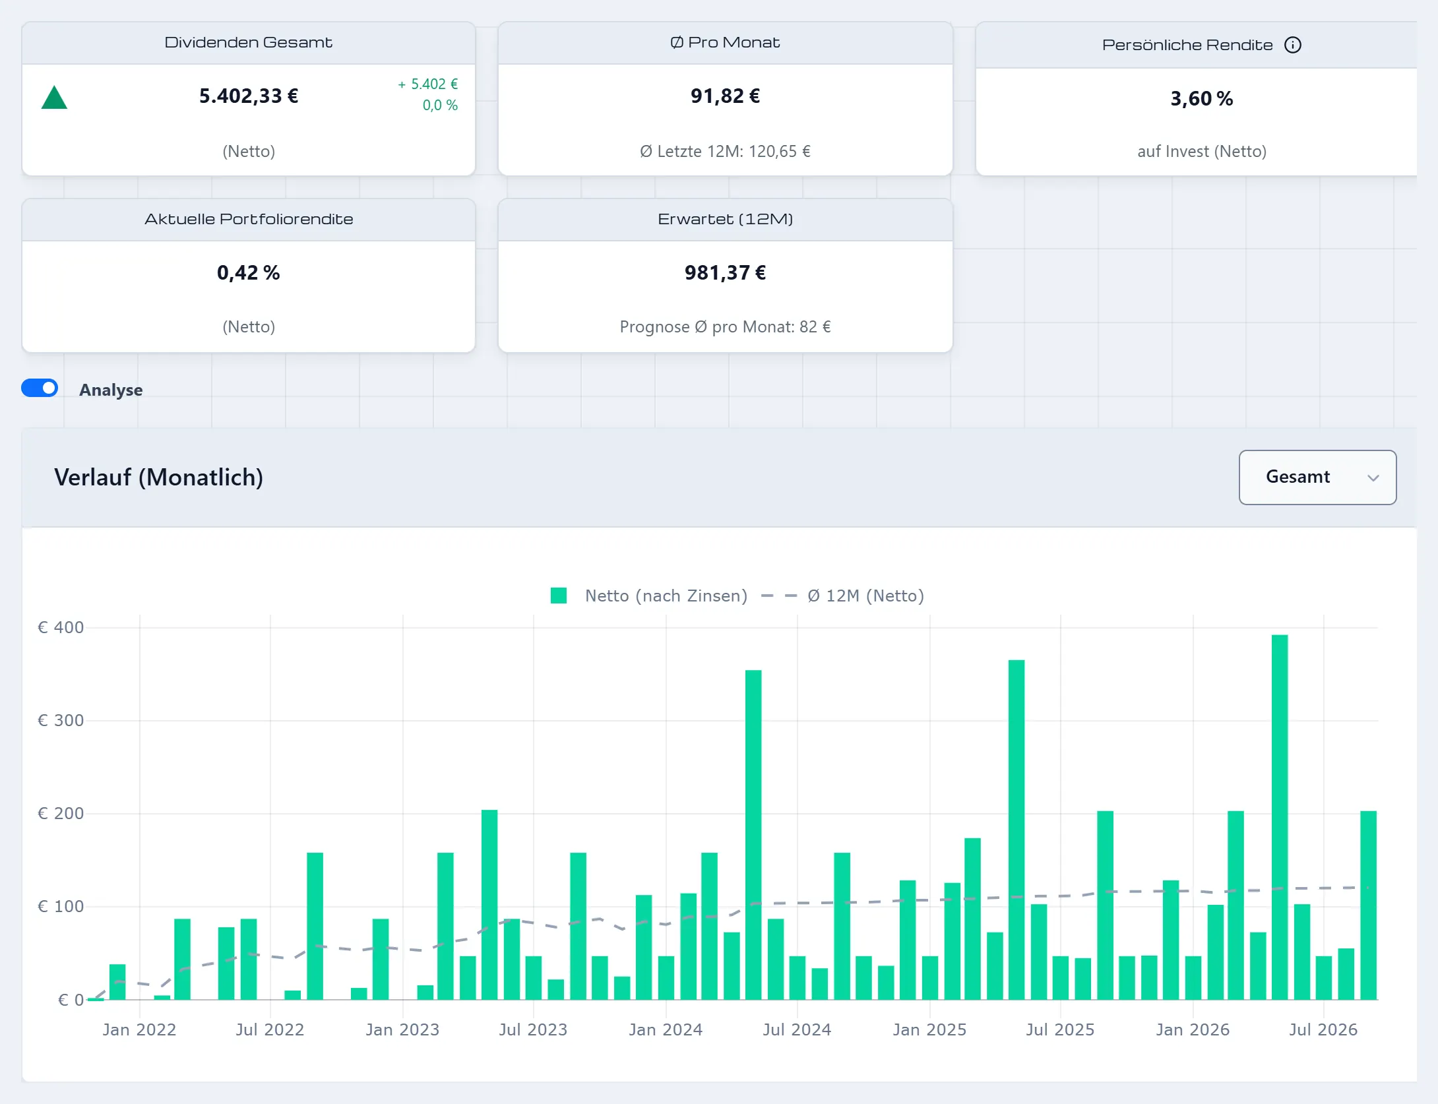The height and width of the screenshot is (1104, 1438).
Task: Click the Ø Letzte 12M: 120,65 € text
Action: pyautogui.click(x=725, y=151)
